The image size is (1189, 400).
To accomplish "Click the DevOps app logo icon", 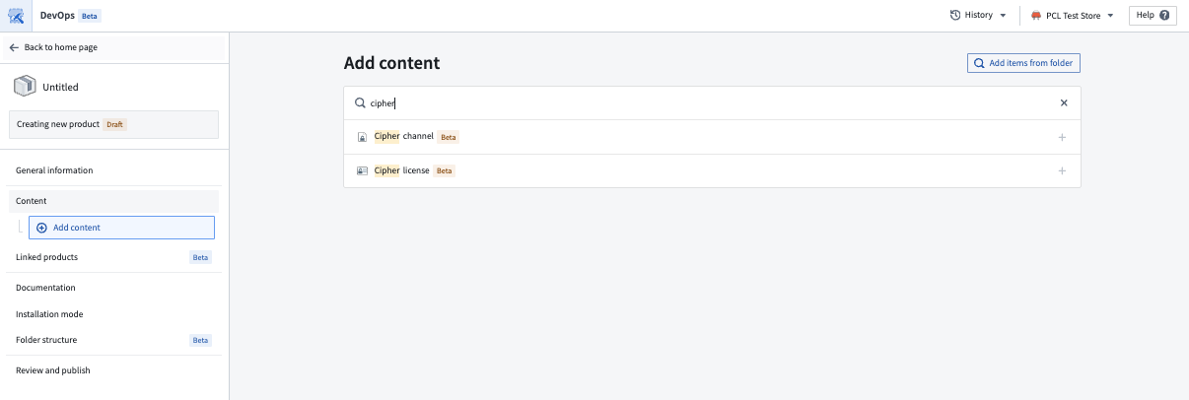I will (16, 16).
